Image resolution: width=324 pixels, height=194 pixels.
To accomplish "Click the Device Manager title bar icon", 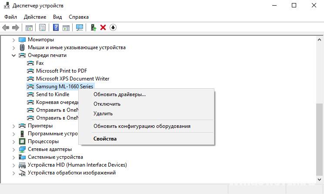I will pyautogui.click(x=7, y=5).
